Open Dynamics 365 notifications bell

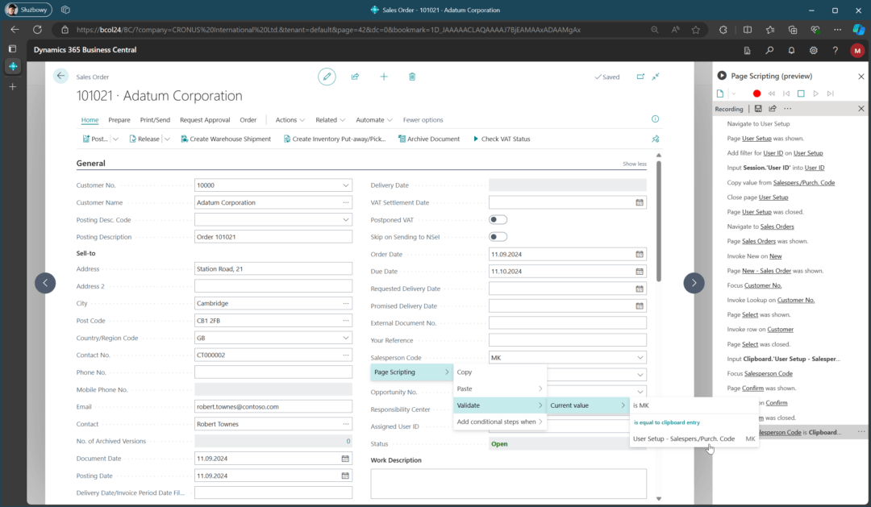[790, 50]
